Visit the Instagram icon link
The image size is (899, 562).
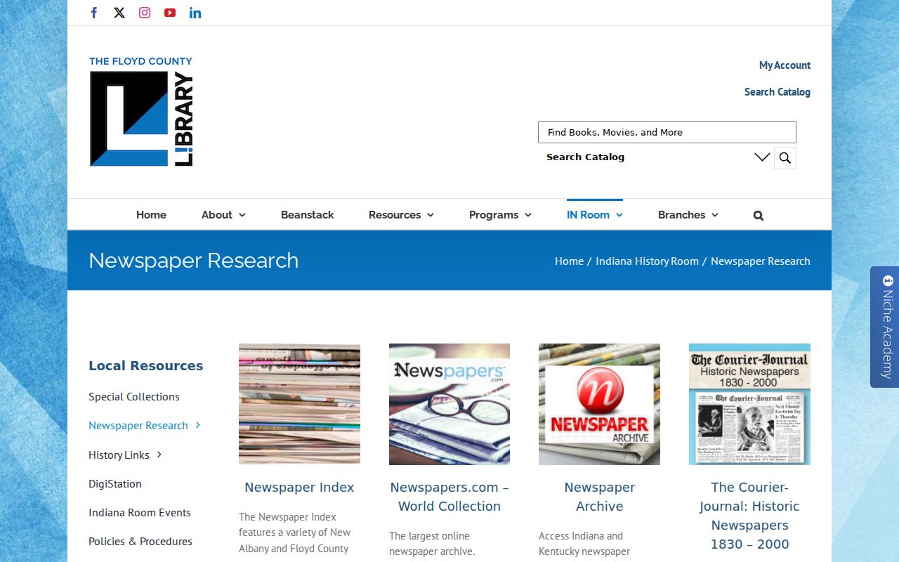[x=145, y=13]
